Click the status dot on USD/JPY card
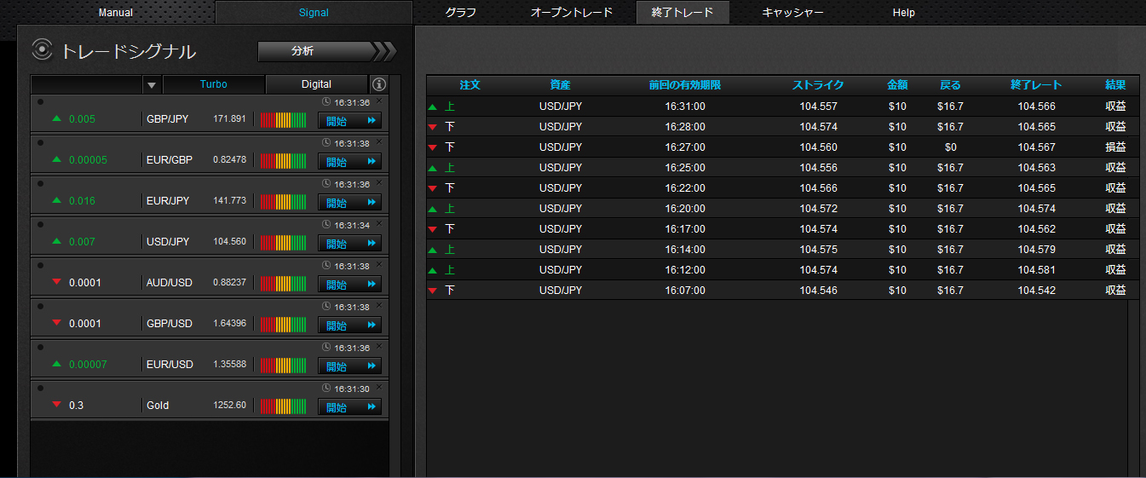Screen dimensions: 1146x478 click(x=40, y=224)
